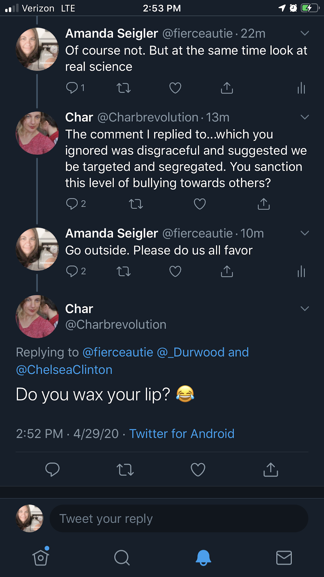324x577 pixels.
Task: Like the "Do you wax your lip?" tweet
Action: (198, 470)
